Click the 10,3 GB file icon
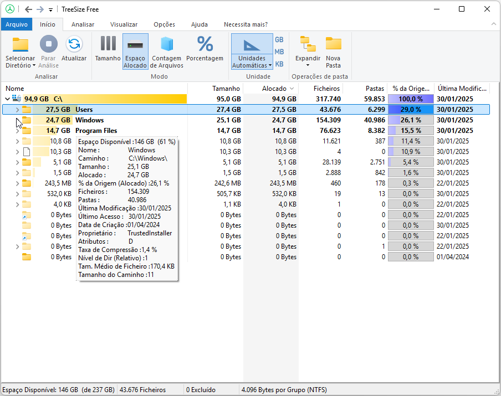The image size is (501, 396). click(x=27, y=152)
